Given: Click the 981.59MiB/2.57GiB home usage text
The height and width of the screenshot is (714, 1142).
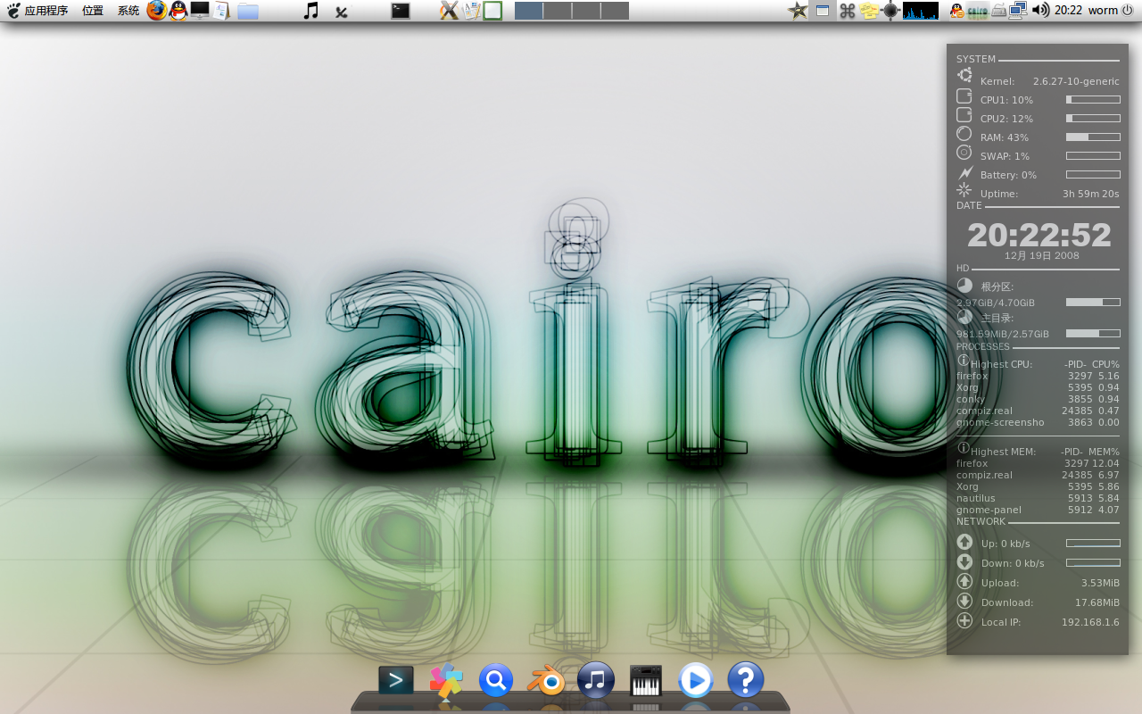Looking at the screenshot, I should click(1003, 334).
